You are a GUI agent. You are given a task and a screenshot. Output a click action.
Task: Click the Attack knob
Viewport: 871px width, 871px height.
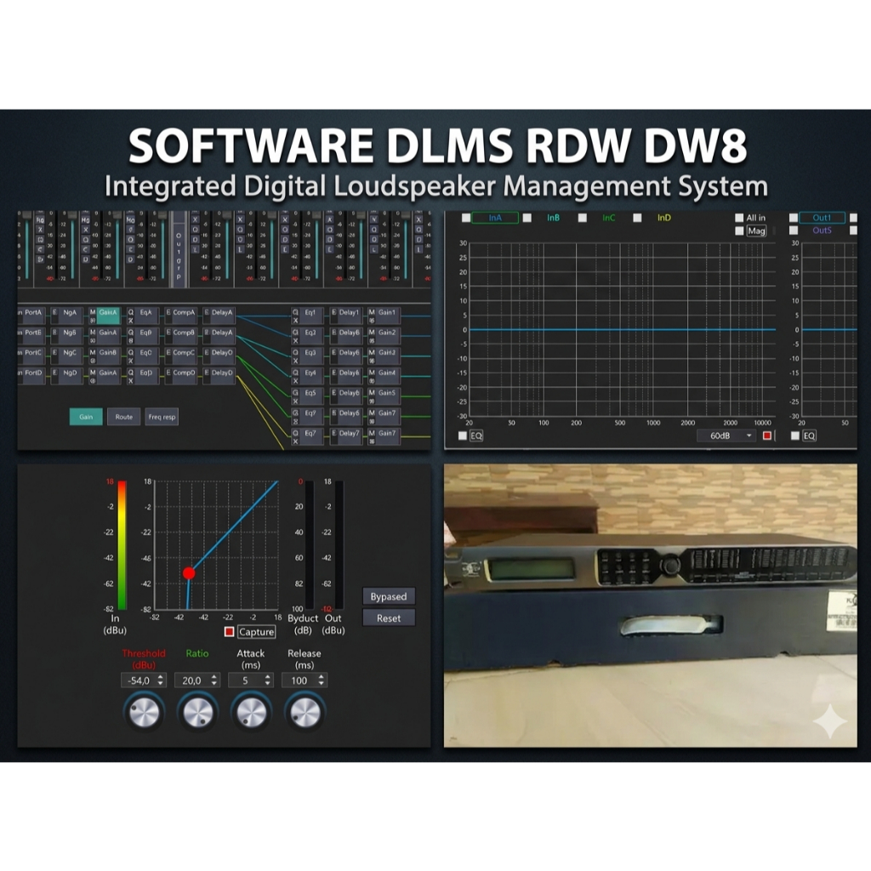pyautogui.click(x=252, y=712)
